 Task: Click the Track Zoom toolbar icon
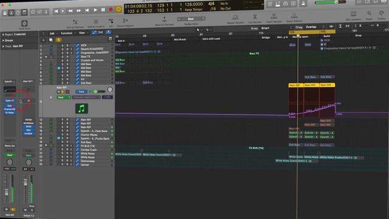pos(24,24)
